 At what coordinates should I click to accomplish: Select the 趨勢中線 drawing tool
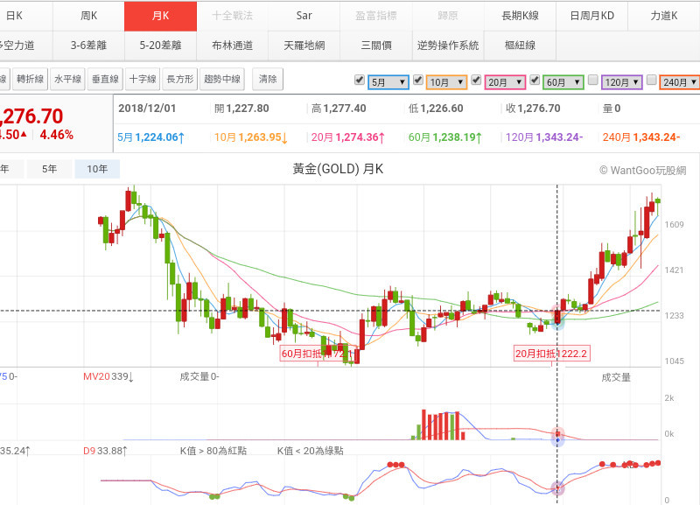pyautogui.click(x=222, y=80)
